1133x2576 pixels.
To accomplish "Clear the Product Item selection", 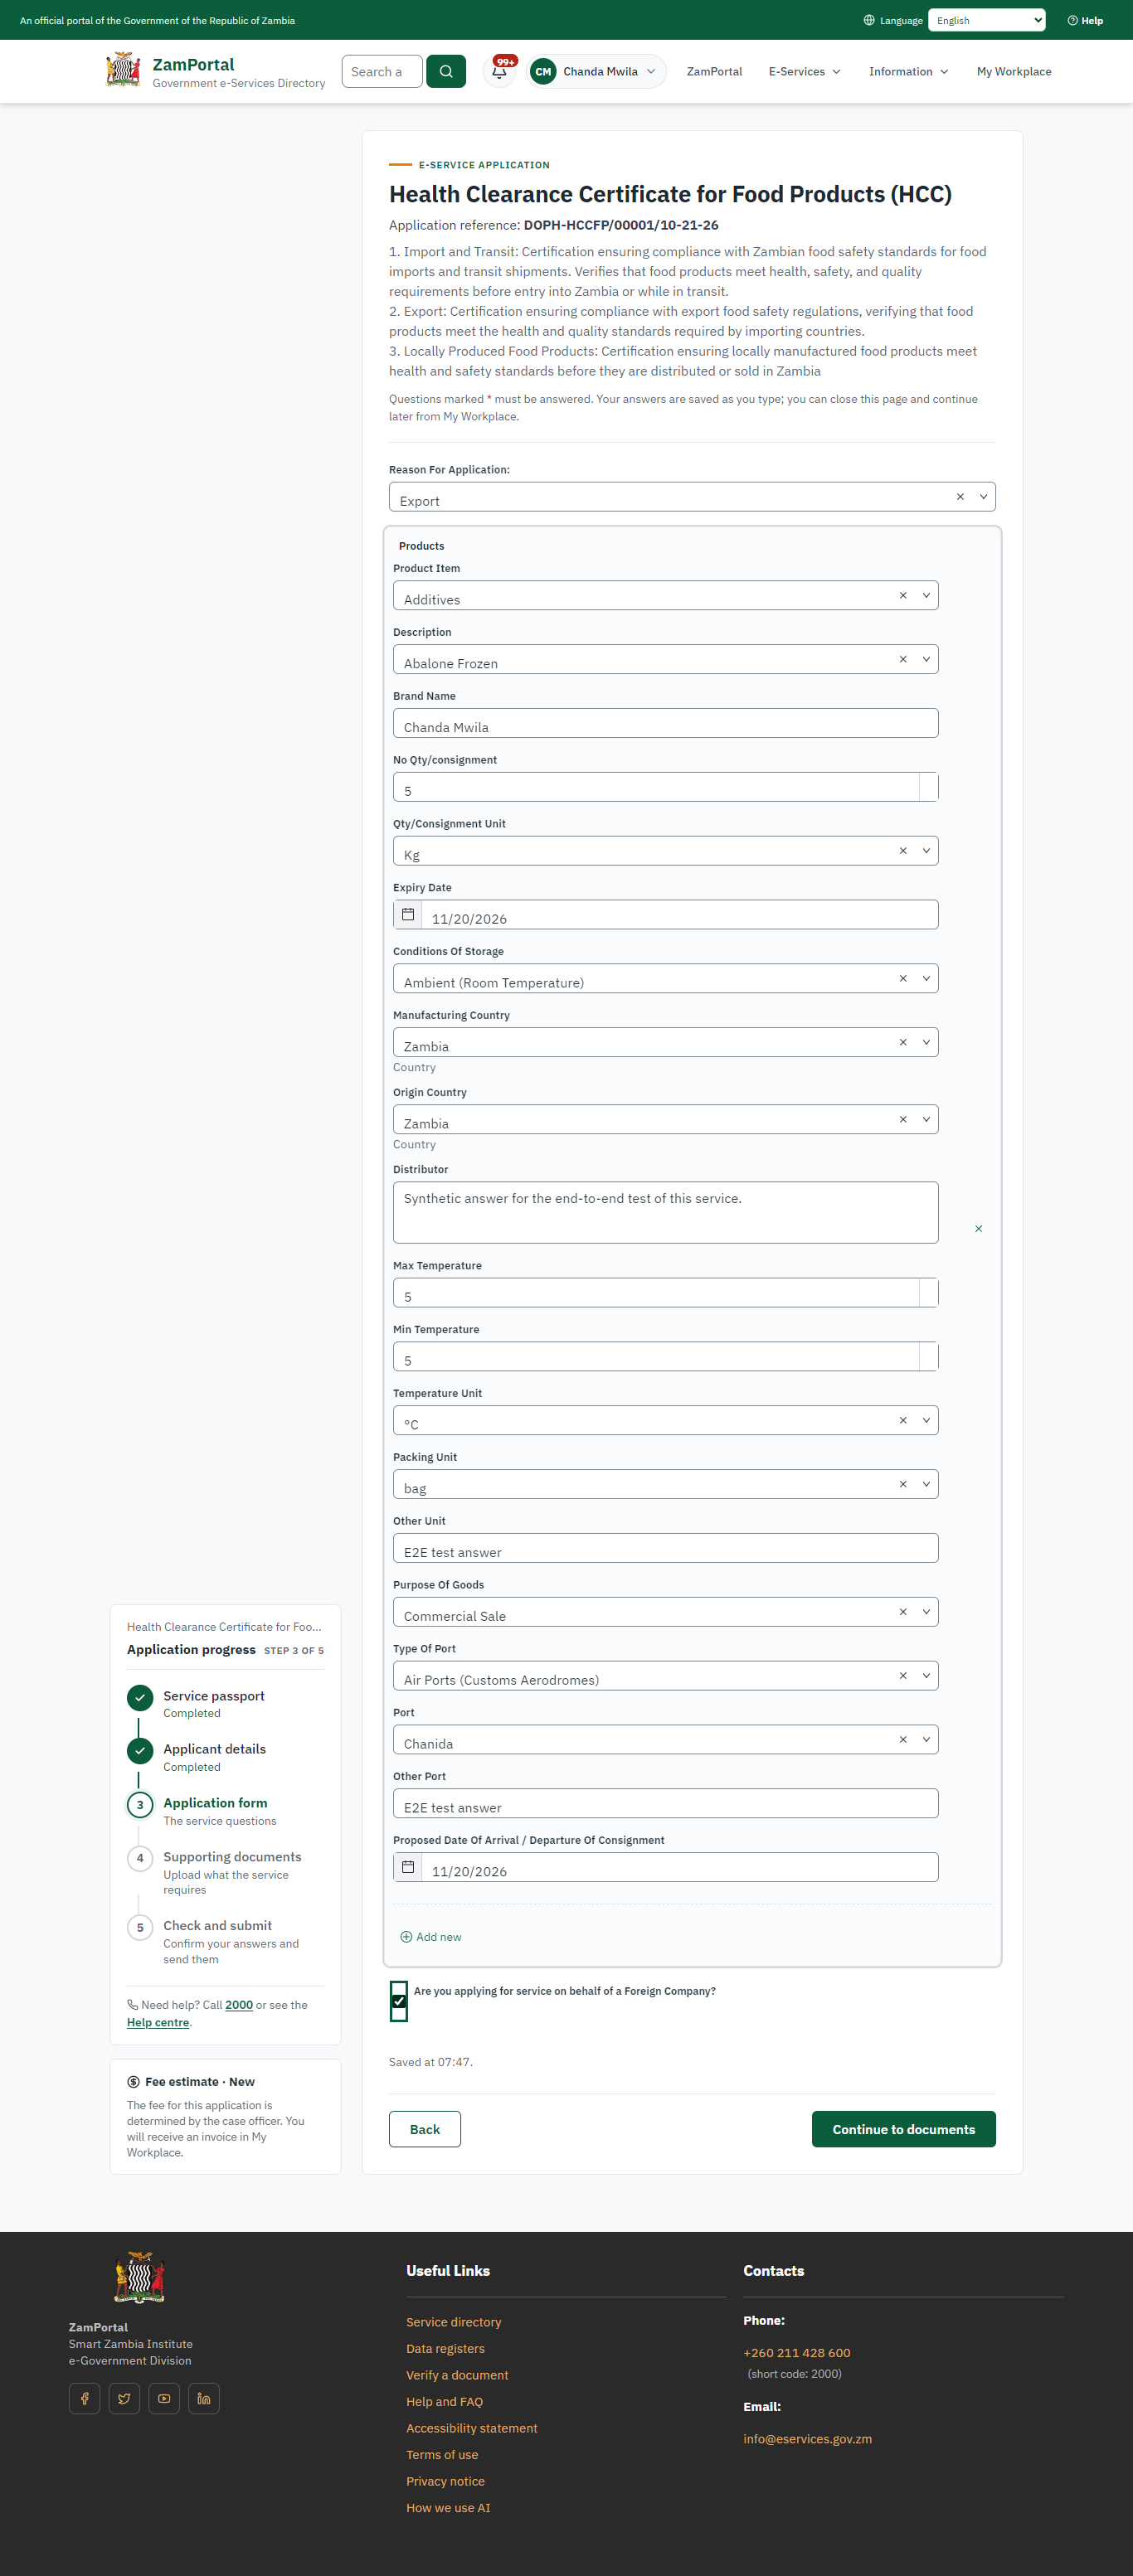I will tap(903, 595).
